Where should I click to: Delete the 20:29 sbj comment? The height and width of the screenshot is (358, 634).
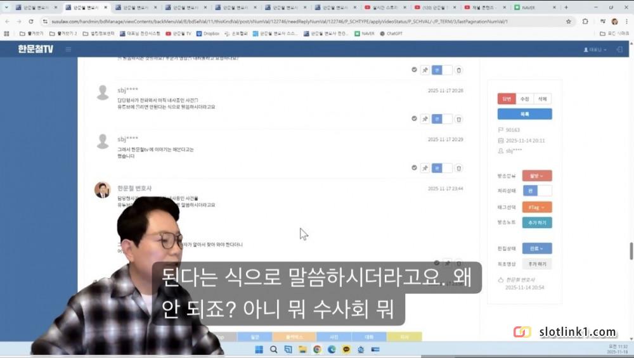pyautogui.click(x=458, y=168)
